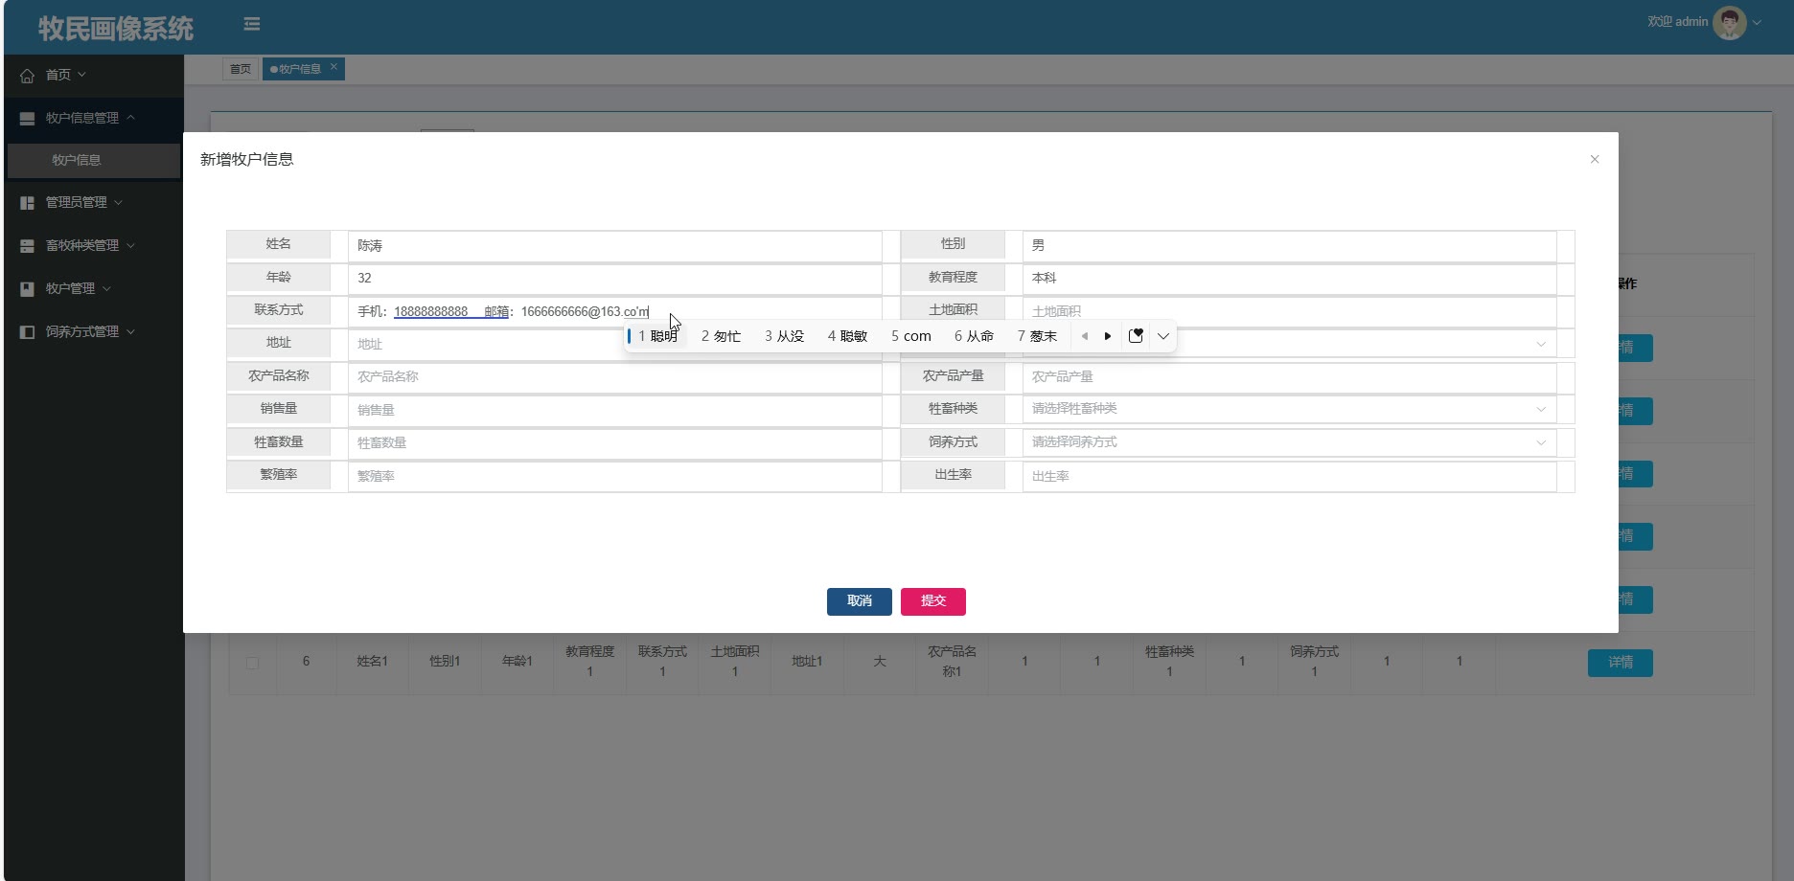Click the 销售量 input field
Viewport: 1794px width, 881px height.
coord(614,410)
